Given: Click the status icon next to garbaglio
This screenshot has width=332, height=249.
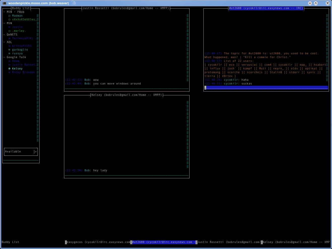Looking at the screenshot, I should pyautogui.click(x=10, y=50).
